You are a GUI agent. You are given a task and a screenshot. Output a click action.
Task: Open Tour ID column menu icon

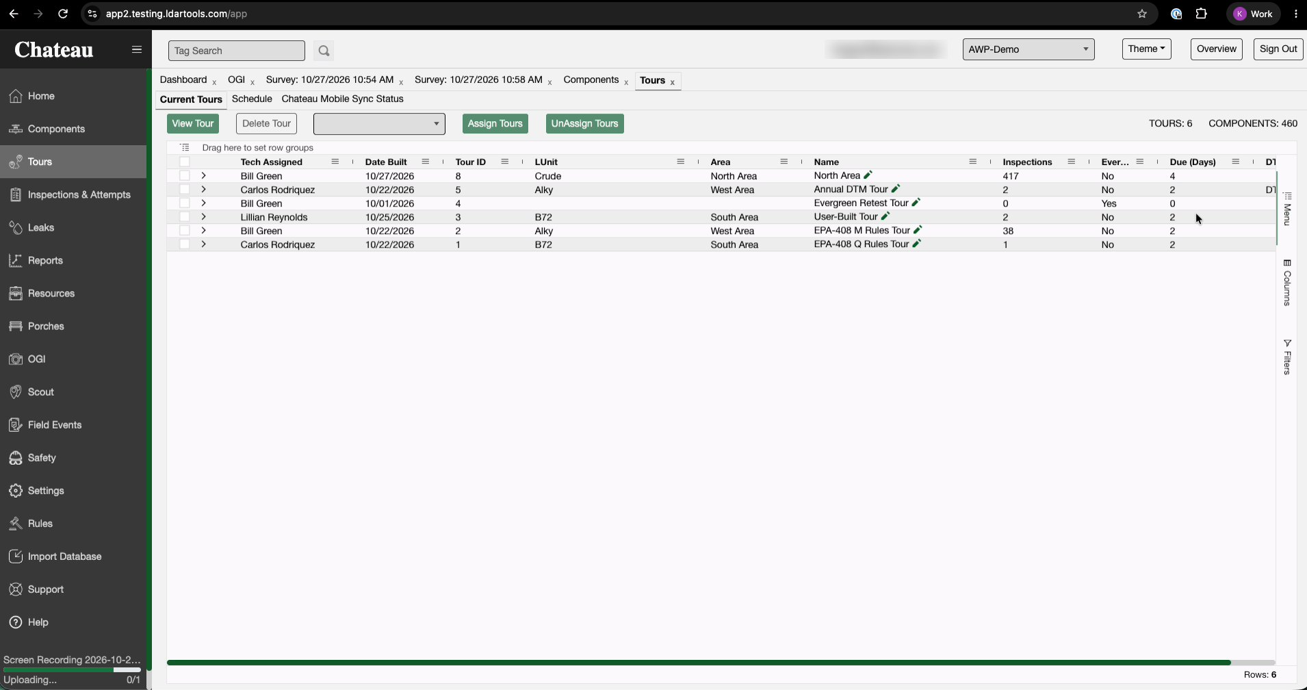click(505, 162)
